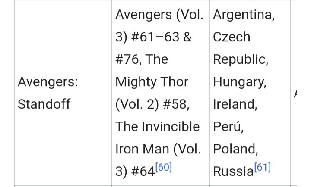
Task: Click the "Avengers (Vol." line at the top
Action: [159, 15]
